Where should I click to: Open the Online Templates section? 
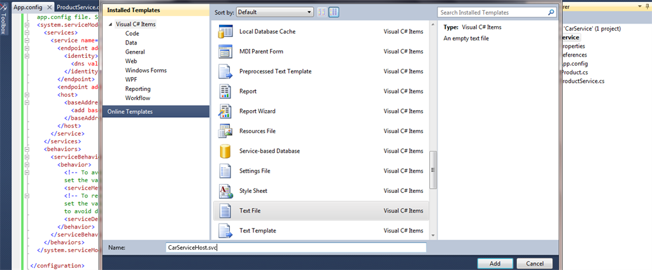[x=130, y=112]
